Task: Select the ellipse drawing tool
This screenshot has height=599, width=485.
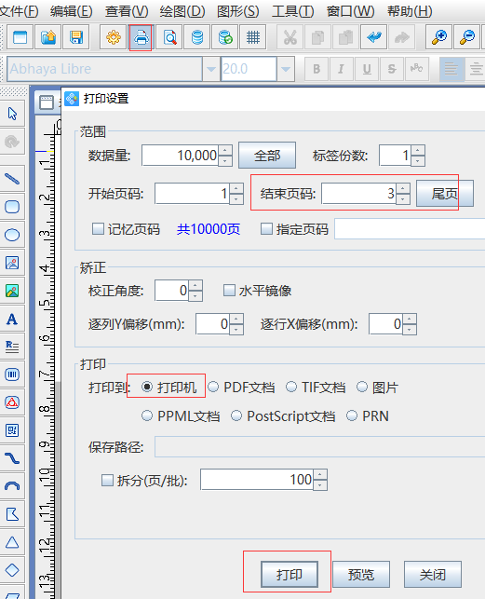Action: pos(12,235)
